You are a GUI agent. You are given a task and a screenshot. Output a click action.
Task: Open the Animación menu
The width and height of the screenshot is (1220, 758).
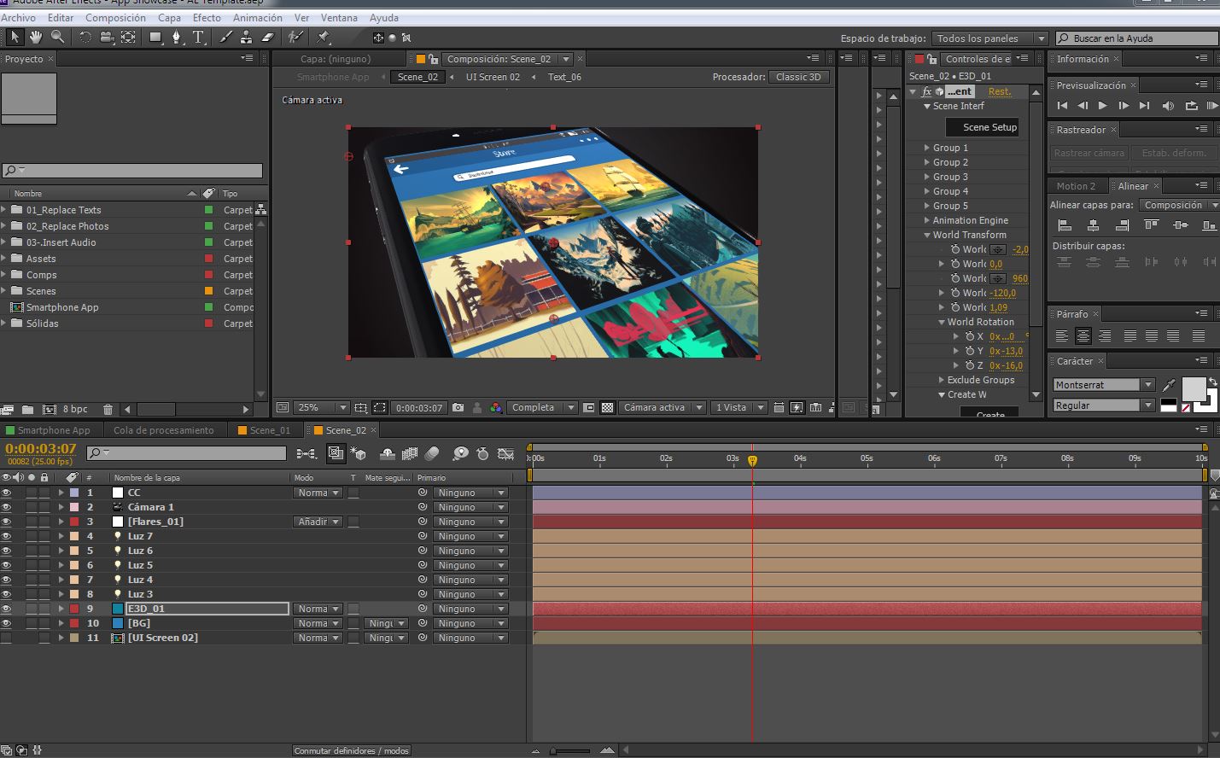click(258, 18)
